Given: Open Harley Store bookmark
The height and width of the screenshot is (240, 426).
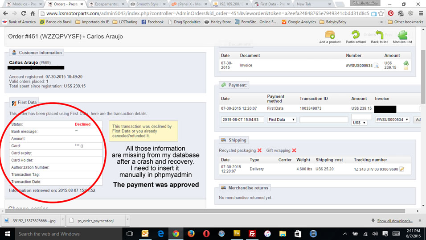Looking at the screenshot, I should click(x=217, y=22).
